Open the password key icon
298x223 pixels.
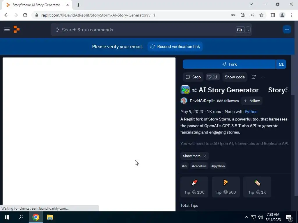pos(233,15)
